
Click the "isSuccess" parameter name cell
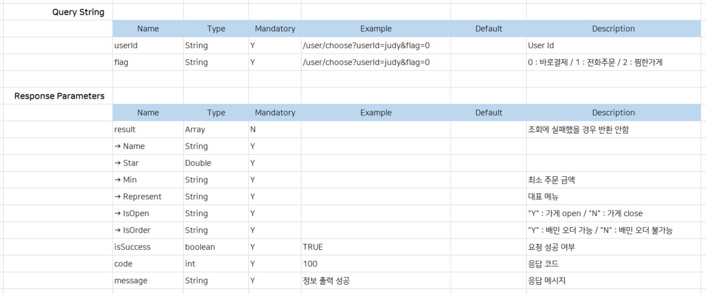point(132,247)
